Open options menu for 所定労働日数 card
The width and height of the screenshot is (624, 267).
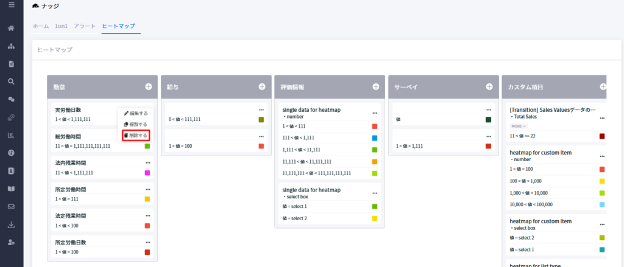point(147,242)
